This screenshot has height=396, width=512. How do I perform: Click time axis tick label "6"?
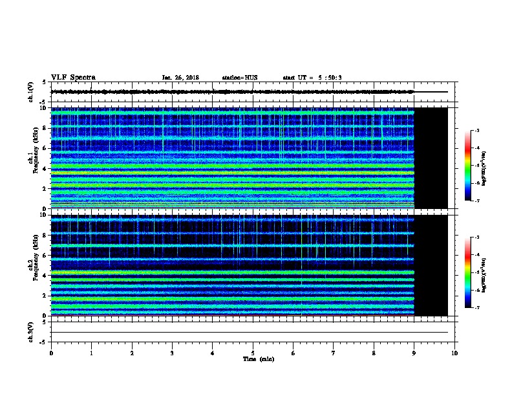[x=293, y=353]
